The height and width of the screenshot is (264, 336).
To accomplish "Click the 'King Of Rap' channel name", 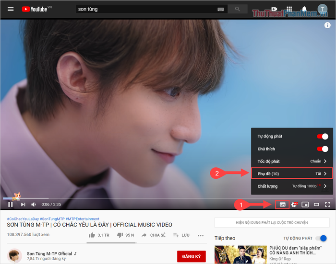I will pos(280,259).
